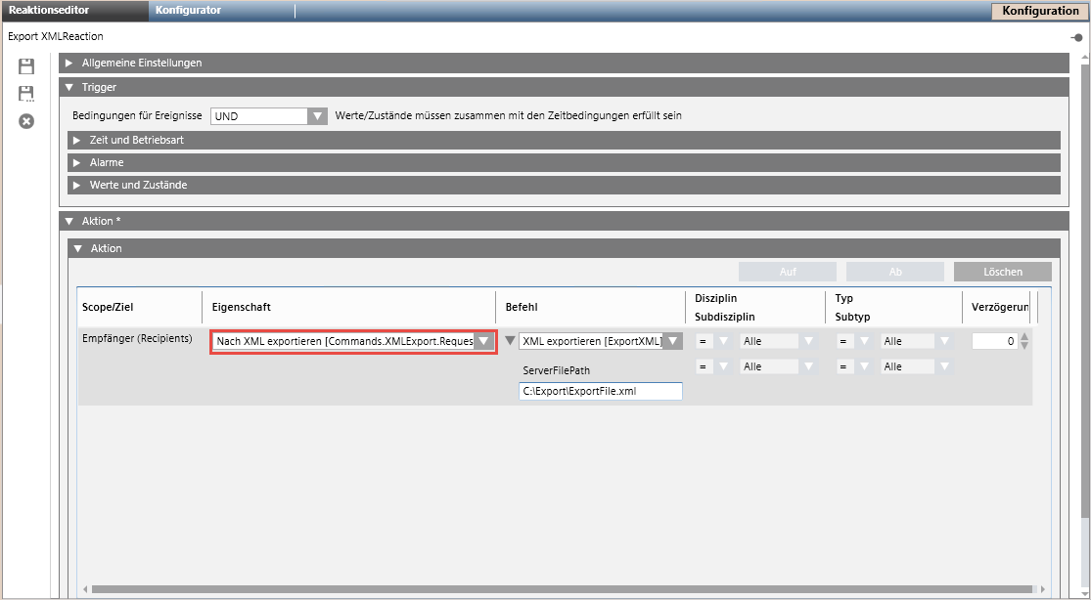Switch to the Konfigurator tab
The width and height of the screenshot is (1091, 600).
(x=188, y=11)
